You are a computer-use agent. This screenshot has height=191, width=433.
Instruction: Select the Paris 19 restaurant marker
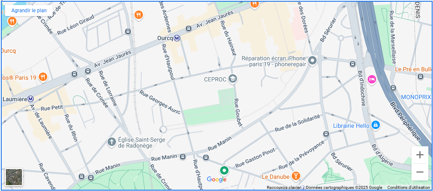(43, 77)
